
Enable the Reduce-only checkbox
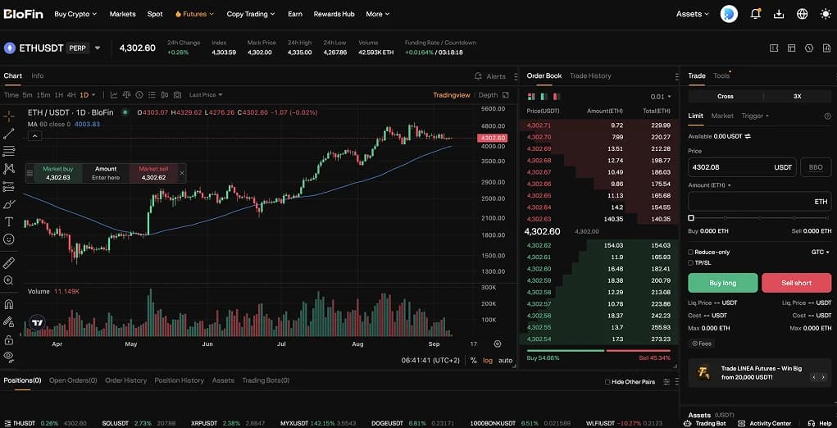point(691,253)
